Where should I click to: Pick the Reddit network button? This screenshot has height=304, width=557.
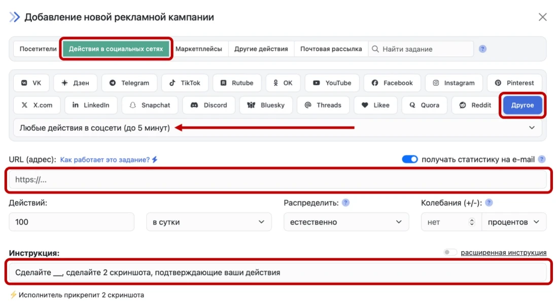point(475,105)
